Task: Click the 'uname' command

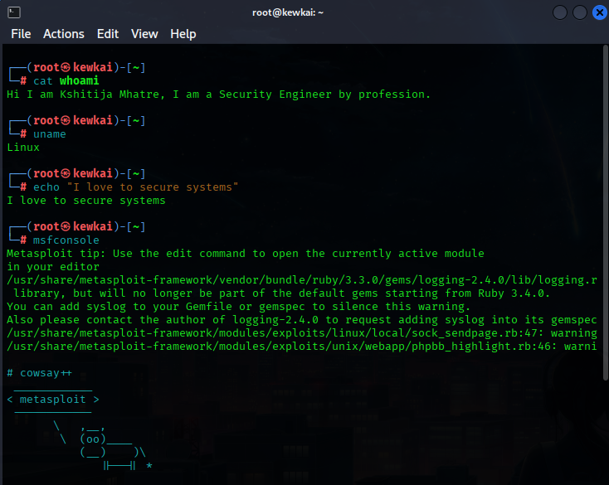Action: click(49, 134)
